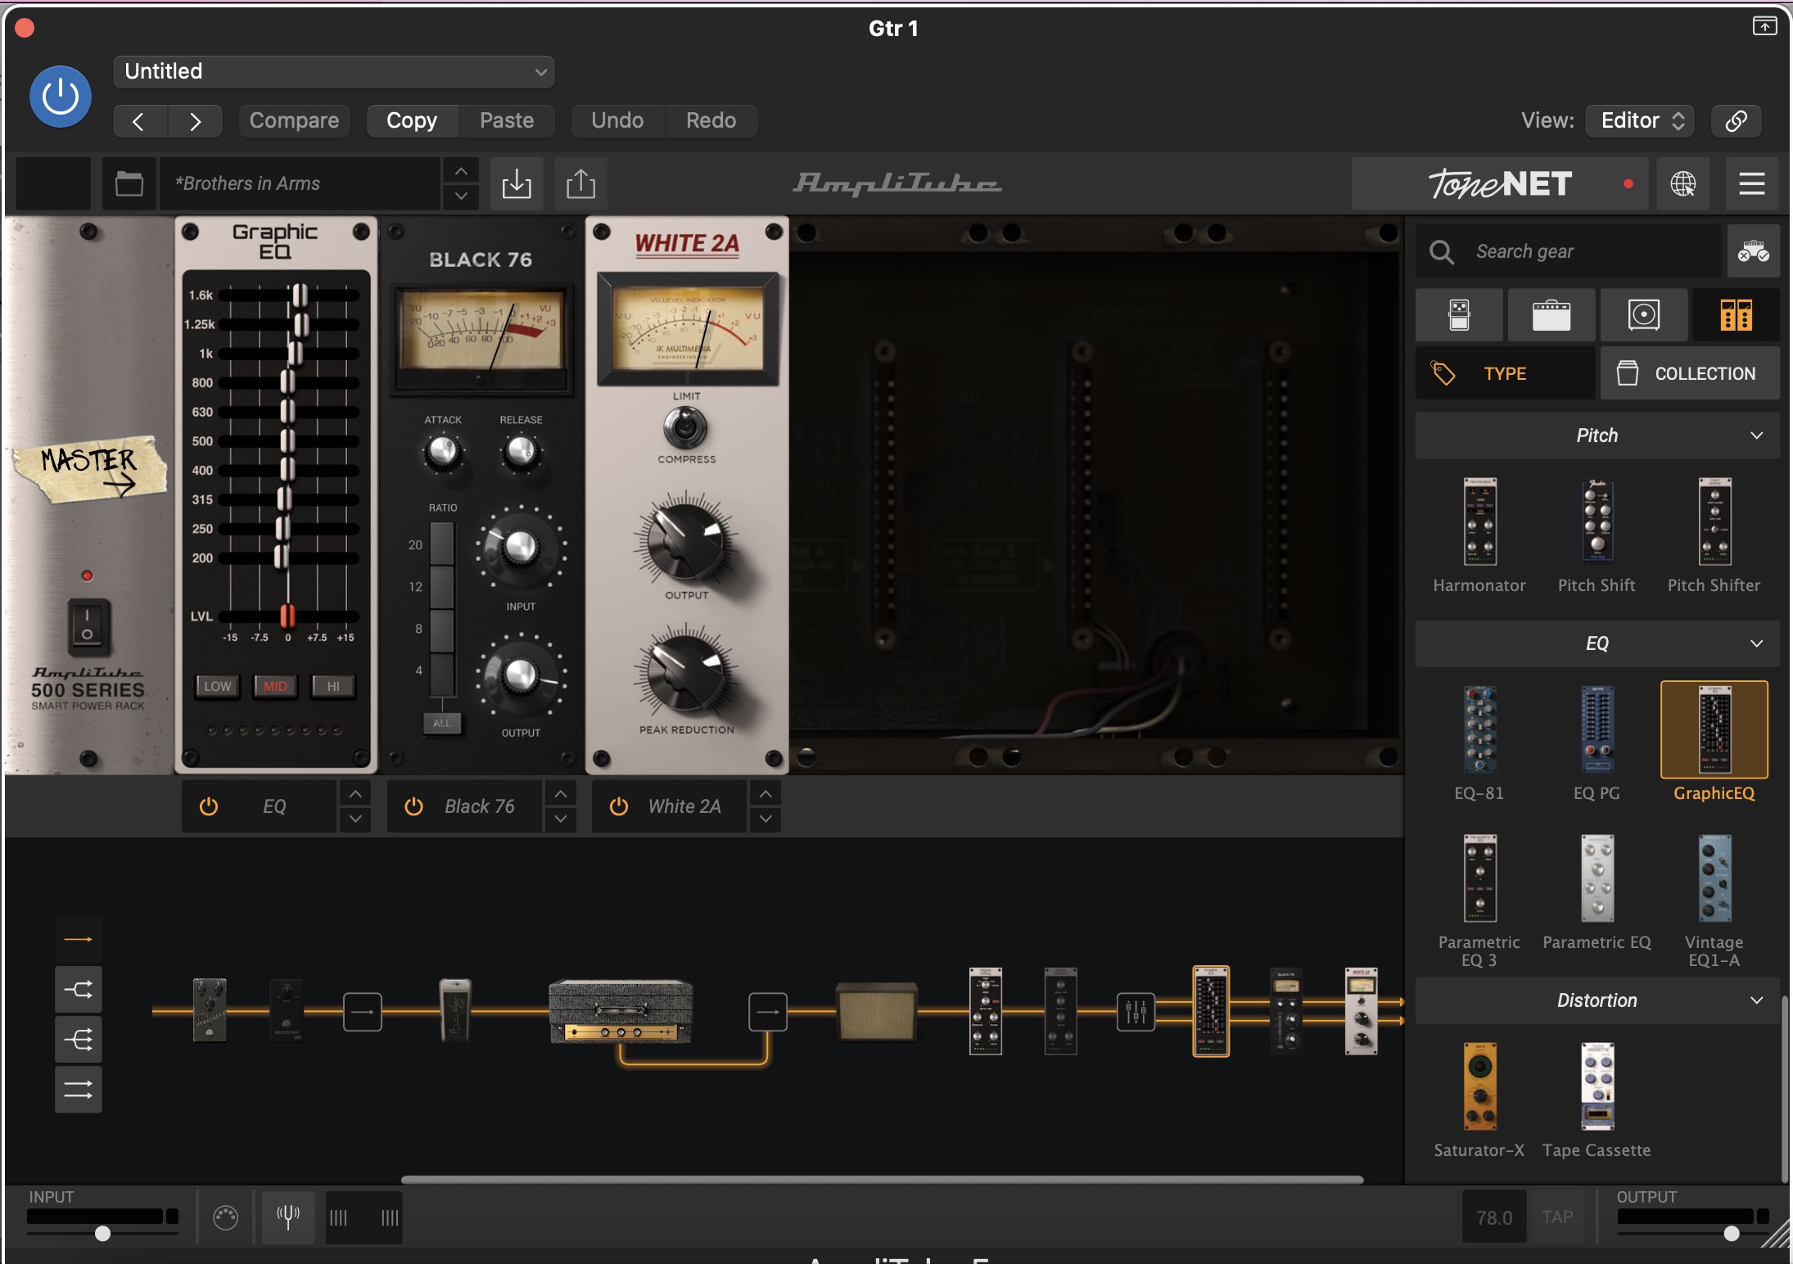The height and width of the screenshot is (1264, 1793).
Task: Toggle the White 2A slot power button
Action: pos(619,806)
